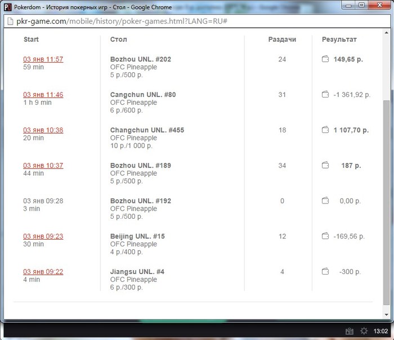
Task: Select table name Jiangsu UNL. #4
Action: click(137, 272)
